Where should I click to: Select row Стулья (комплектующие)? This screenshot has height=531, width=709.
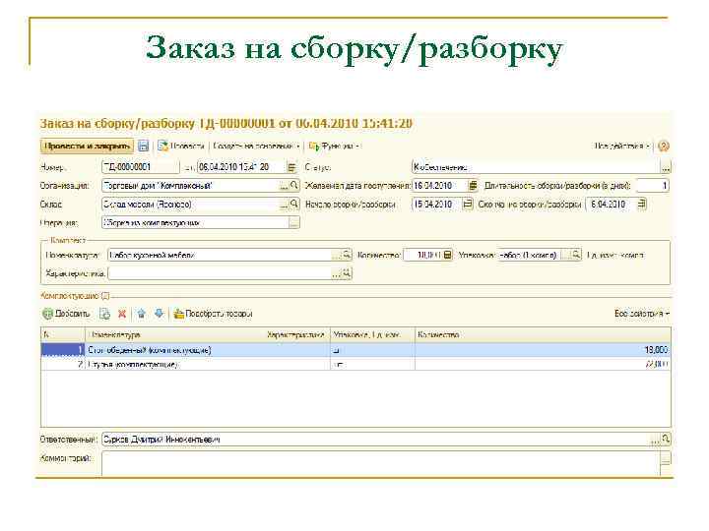point(355,364)
